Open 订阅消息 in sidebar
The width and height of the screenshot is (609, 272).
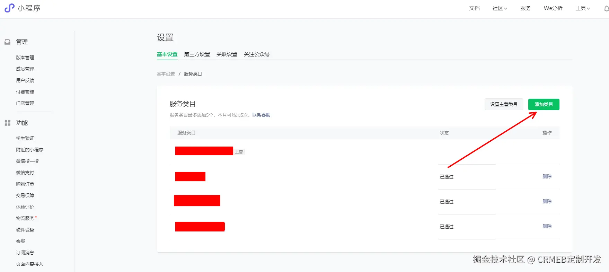coord(25,253)
